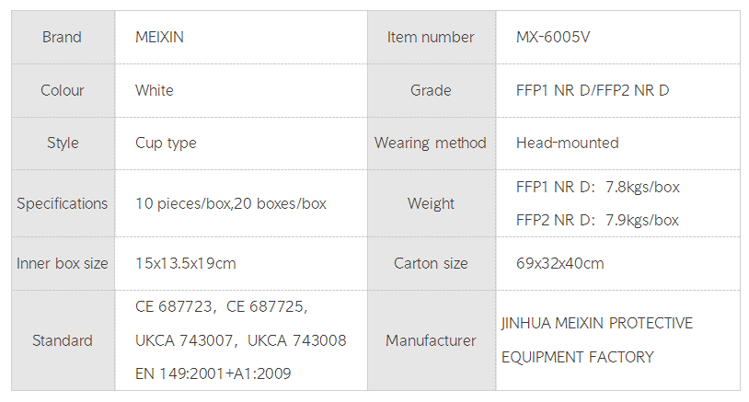Select the FFP1 NR D/FFP2 NR D grade text
This screenshot has height=402, width=749.
(593, 90)
